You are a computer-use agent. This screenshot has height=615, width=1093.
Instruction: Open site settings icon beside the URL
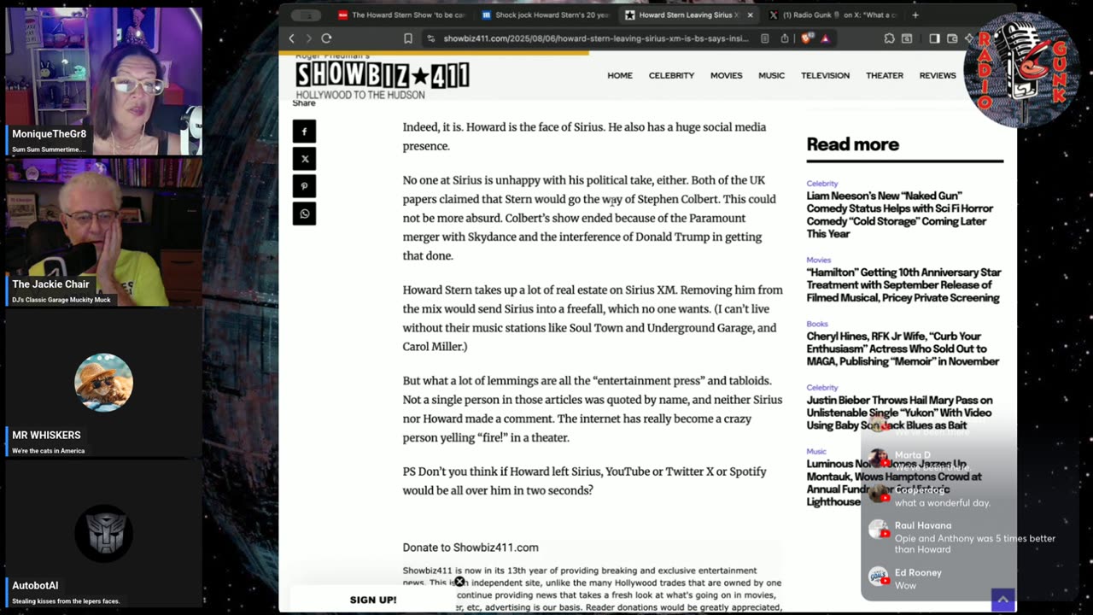pyautogui.click(x=430, y=38)
